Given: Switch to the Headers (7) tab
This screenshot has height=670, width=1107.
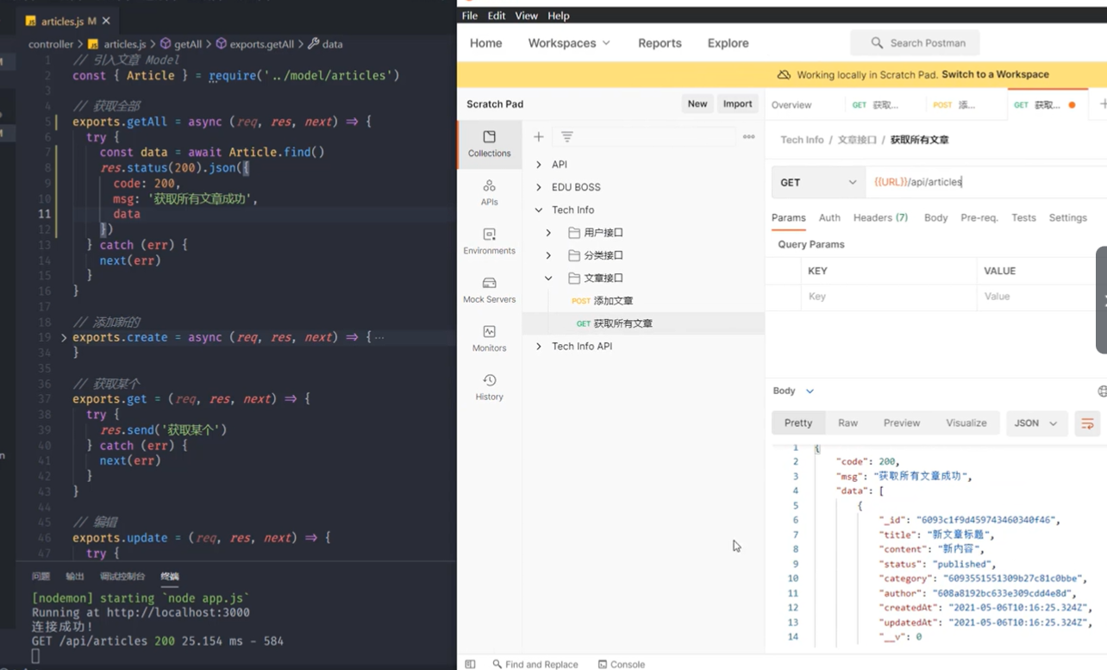Looking at the screenshot, I should tap(880, 218).
